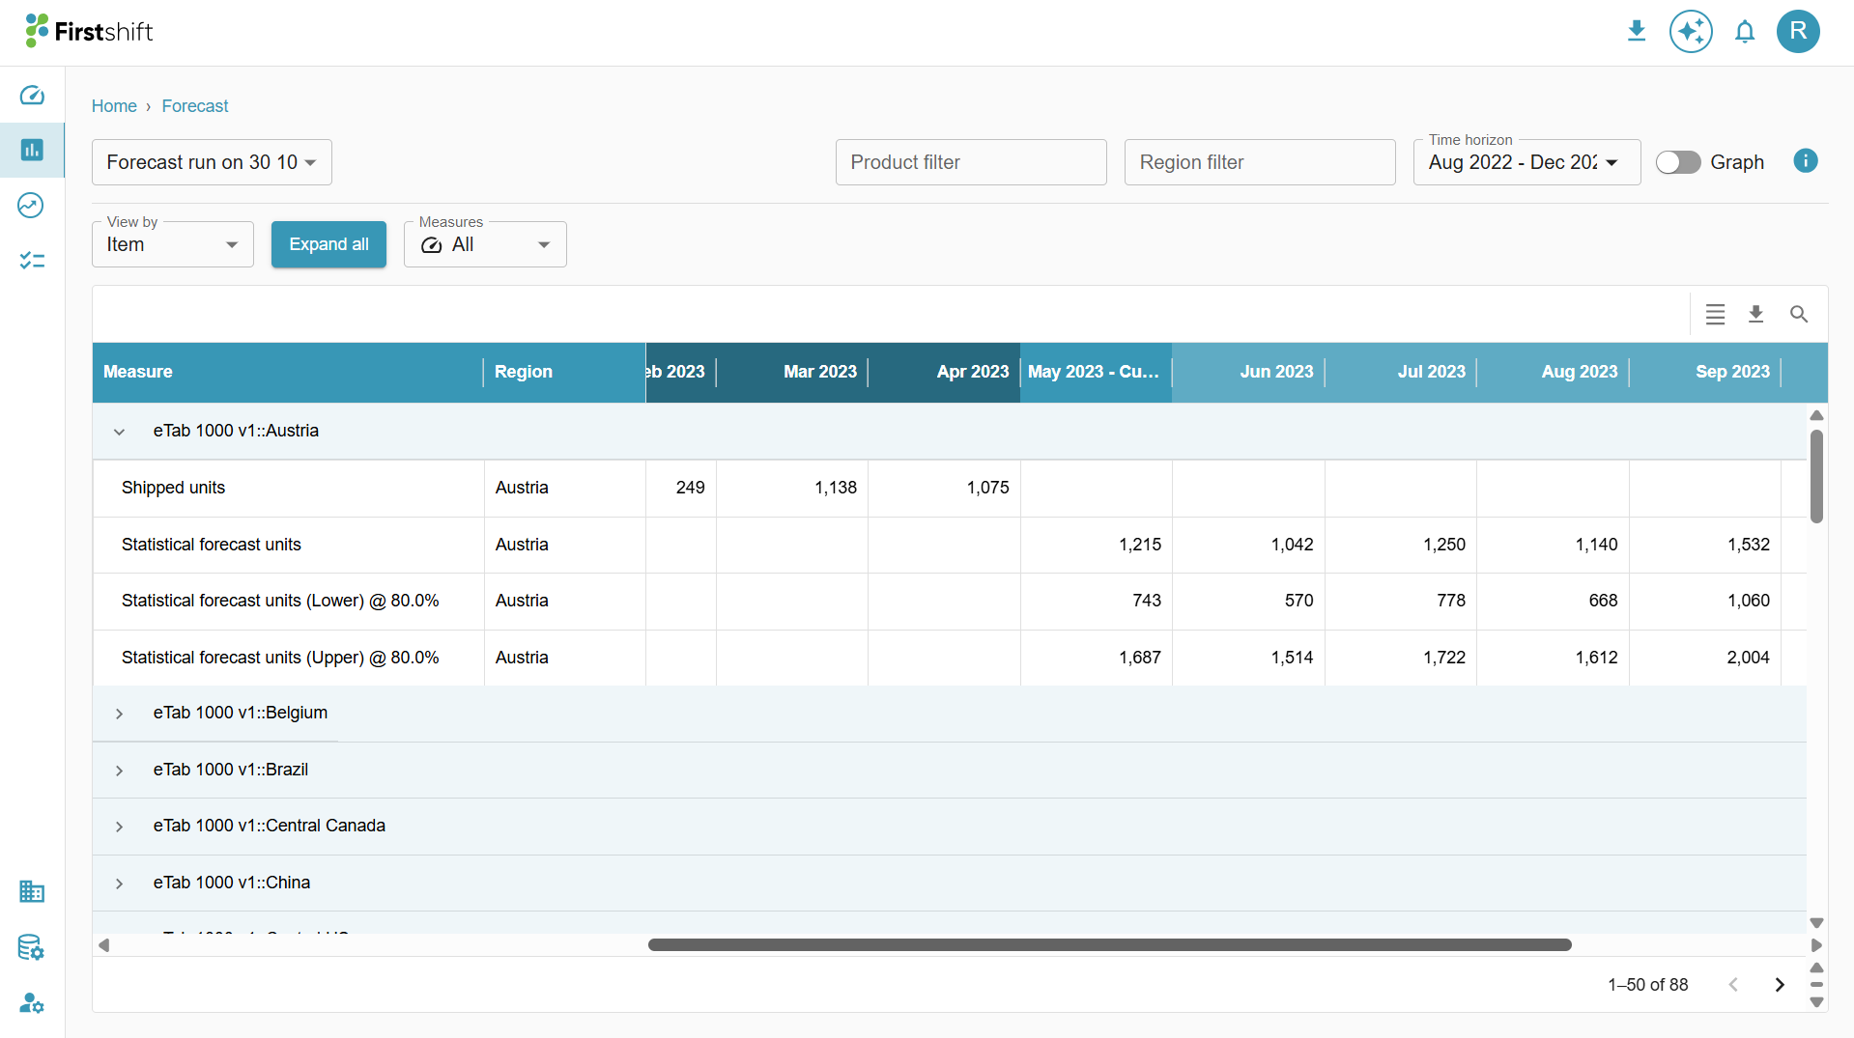The width and height of the screenshot is (1854, 1038).
Task: Click the Firstshift logo
Action: (89, 32)
